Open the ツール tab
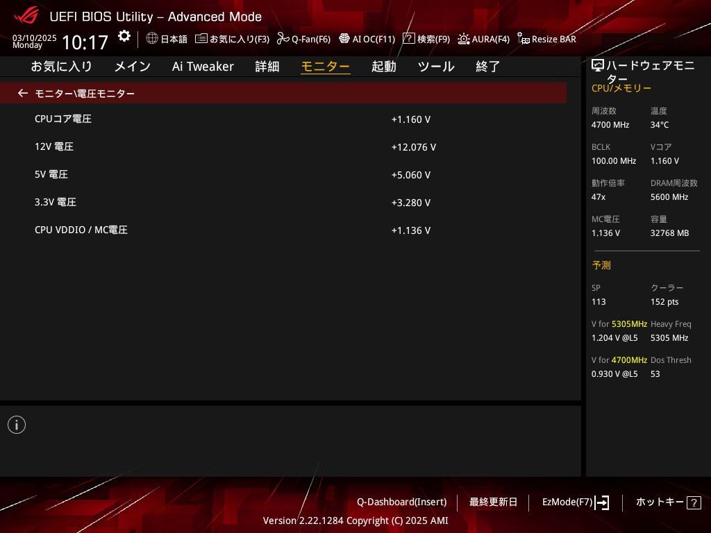Image resolution: width=711 pixels, height=533 pixels. click(436, 67)
